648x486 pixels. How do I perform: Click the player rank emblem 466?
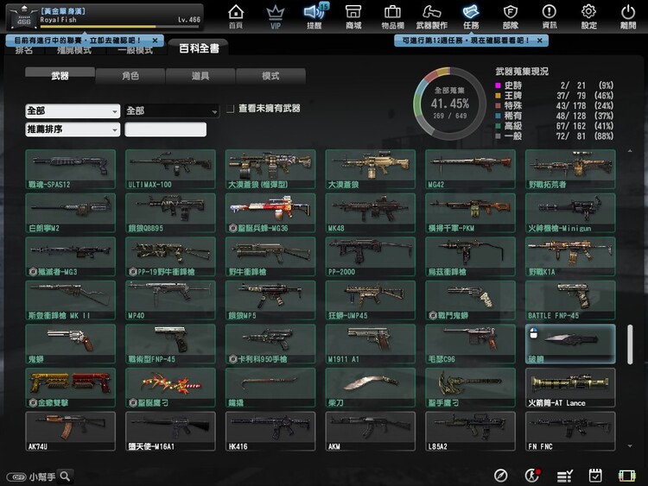coord(23,18)
